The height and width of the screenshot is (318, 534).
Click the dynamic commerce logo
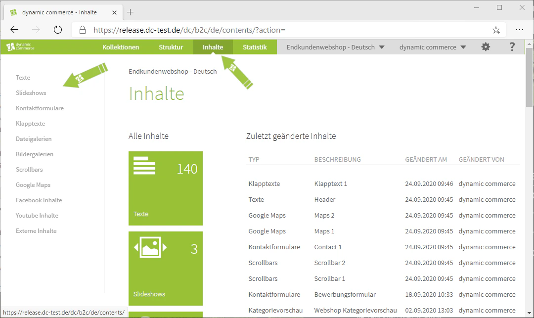(20, 46)
